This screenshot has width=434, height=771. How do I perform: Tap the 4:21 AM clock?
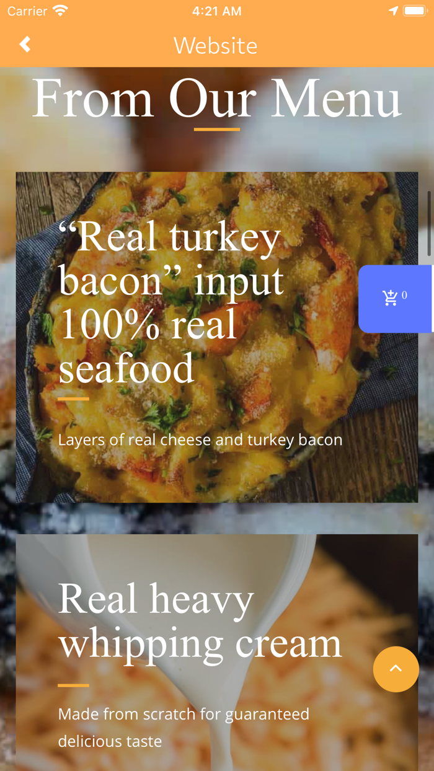[216, 11]
